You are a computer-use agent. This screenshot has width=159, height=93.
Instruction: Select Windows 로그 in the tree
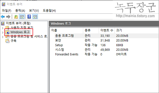point(20,32)
